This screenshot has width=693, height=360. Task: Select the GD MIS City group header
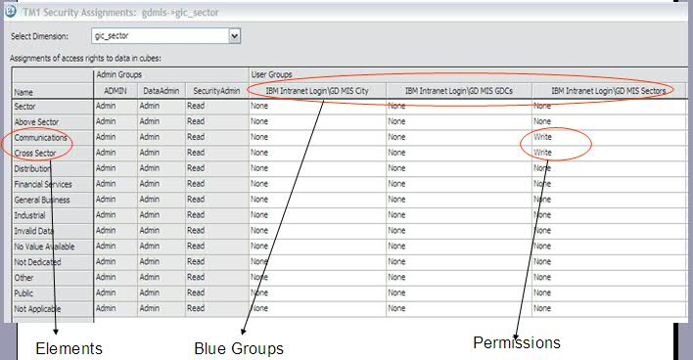(317, 91)
